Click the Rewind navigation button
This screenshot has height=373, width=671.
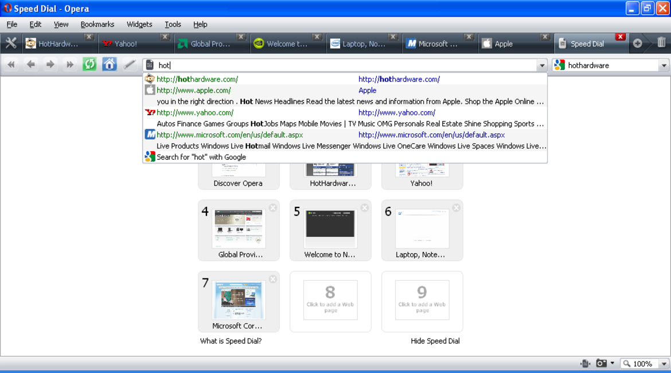11,65
